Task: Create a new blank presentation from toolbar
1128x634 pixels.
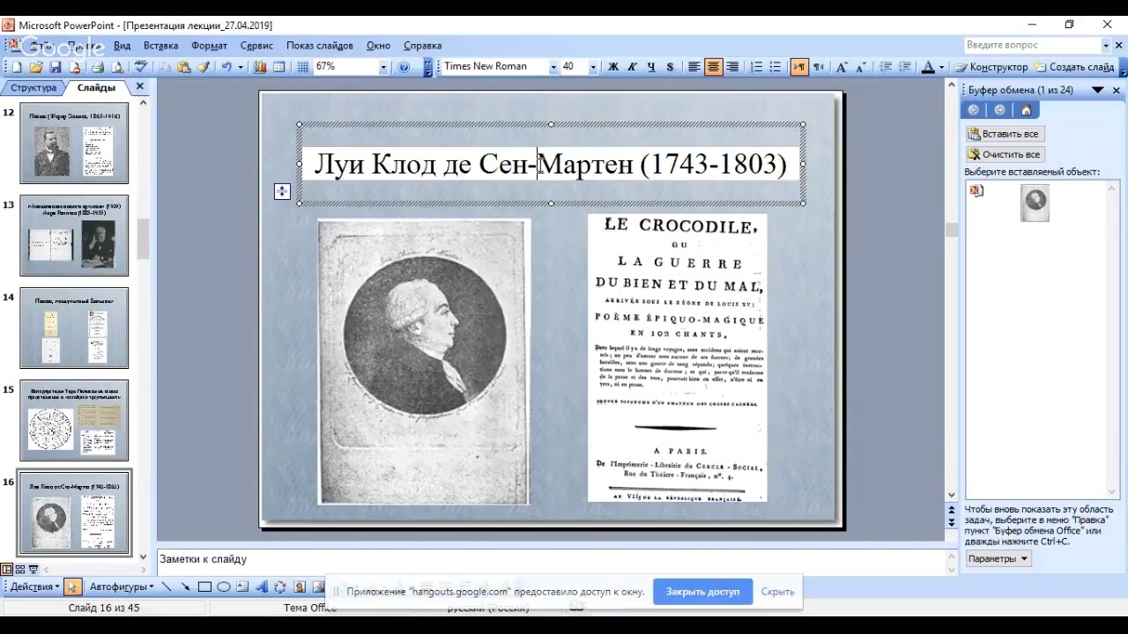Action: pos(16,67)
